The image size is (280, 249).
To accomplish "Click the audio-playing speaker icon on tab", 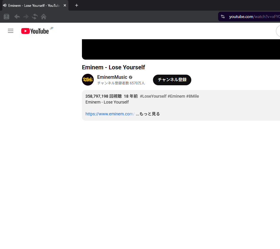I will click(x=5, y=5).
